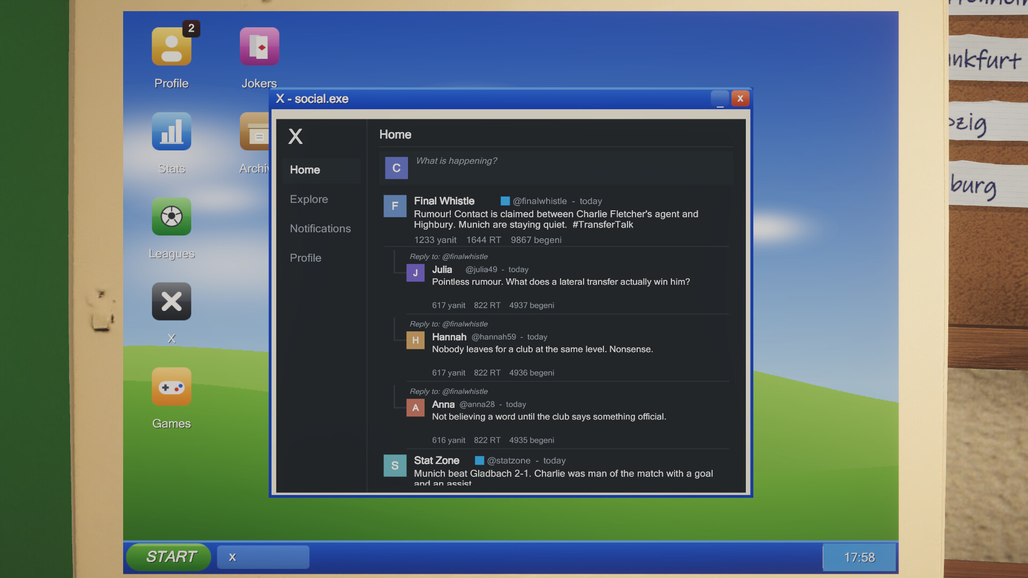Click the 'What is happening?' compose field
The height and width of the screenshot is (578, 1028).
pyautogui.click(x=556, y=168)
